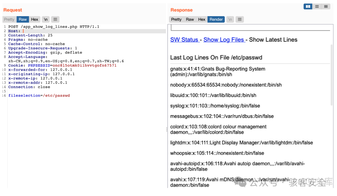Click the Last Log Lines On File heading

click(216, 58)
